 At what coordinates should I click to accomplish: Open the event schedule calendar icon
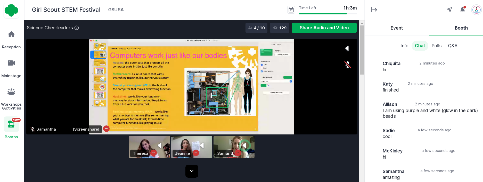[x=291, y=10]
